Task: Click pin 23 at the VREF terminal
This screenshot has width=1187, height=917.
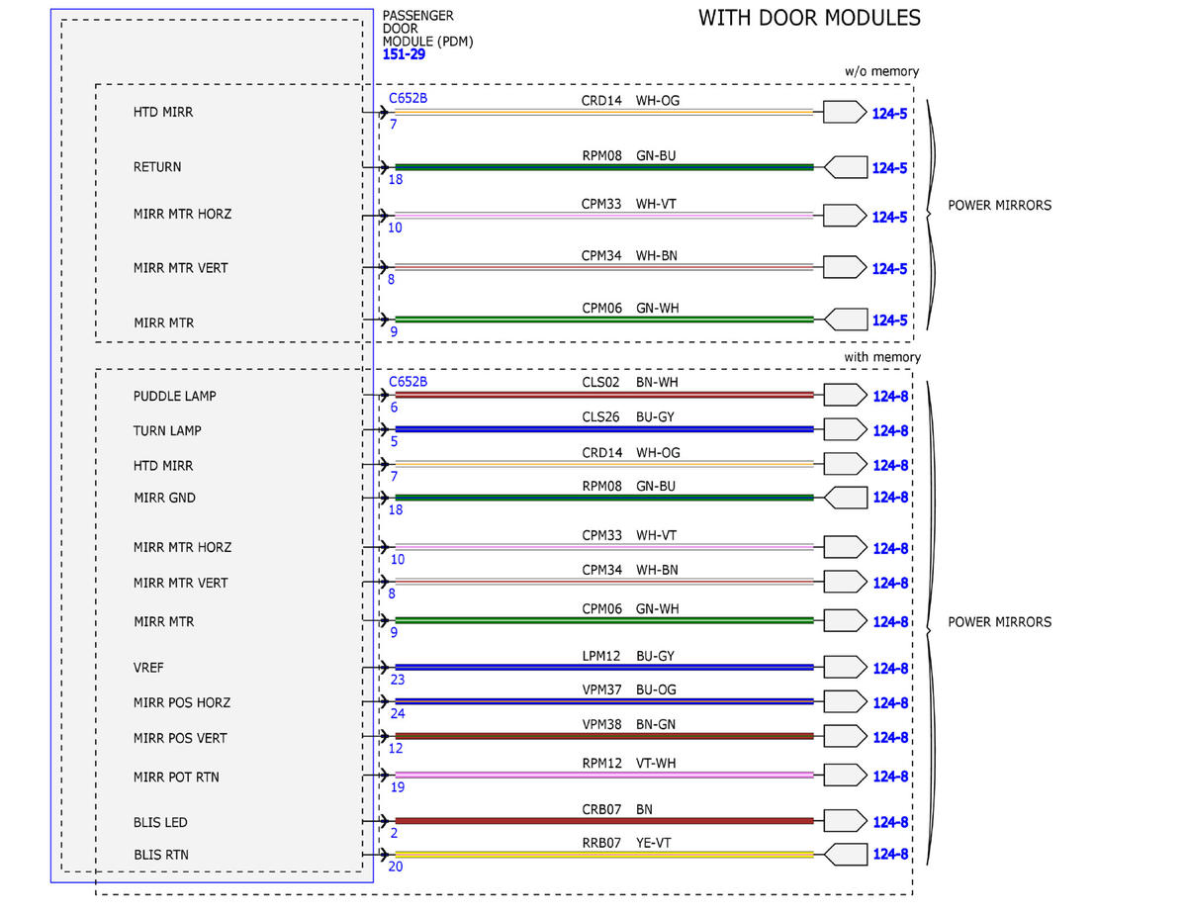Action: (x=398, y=680)
